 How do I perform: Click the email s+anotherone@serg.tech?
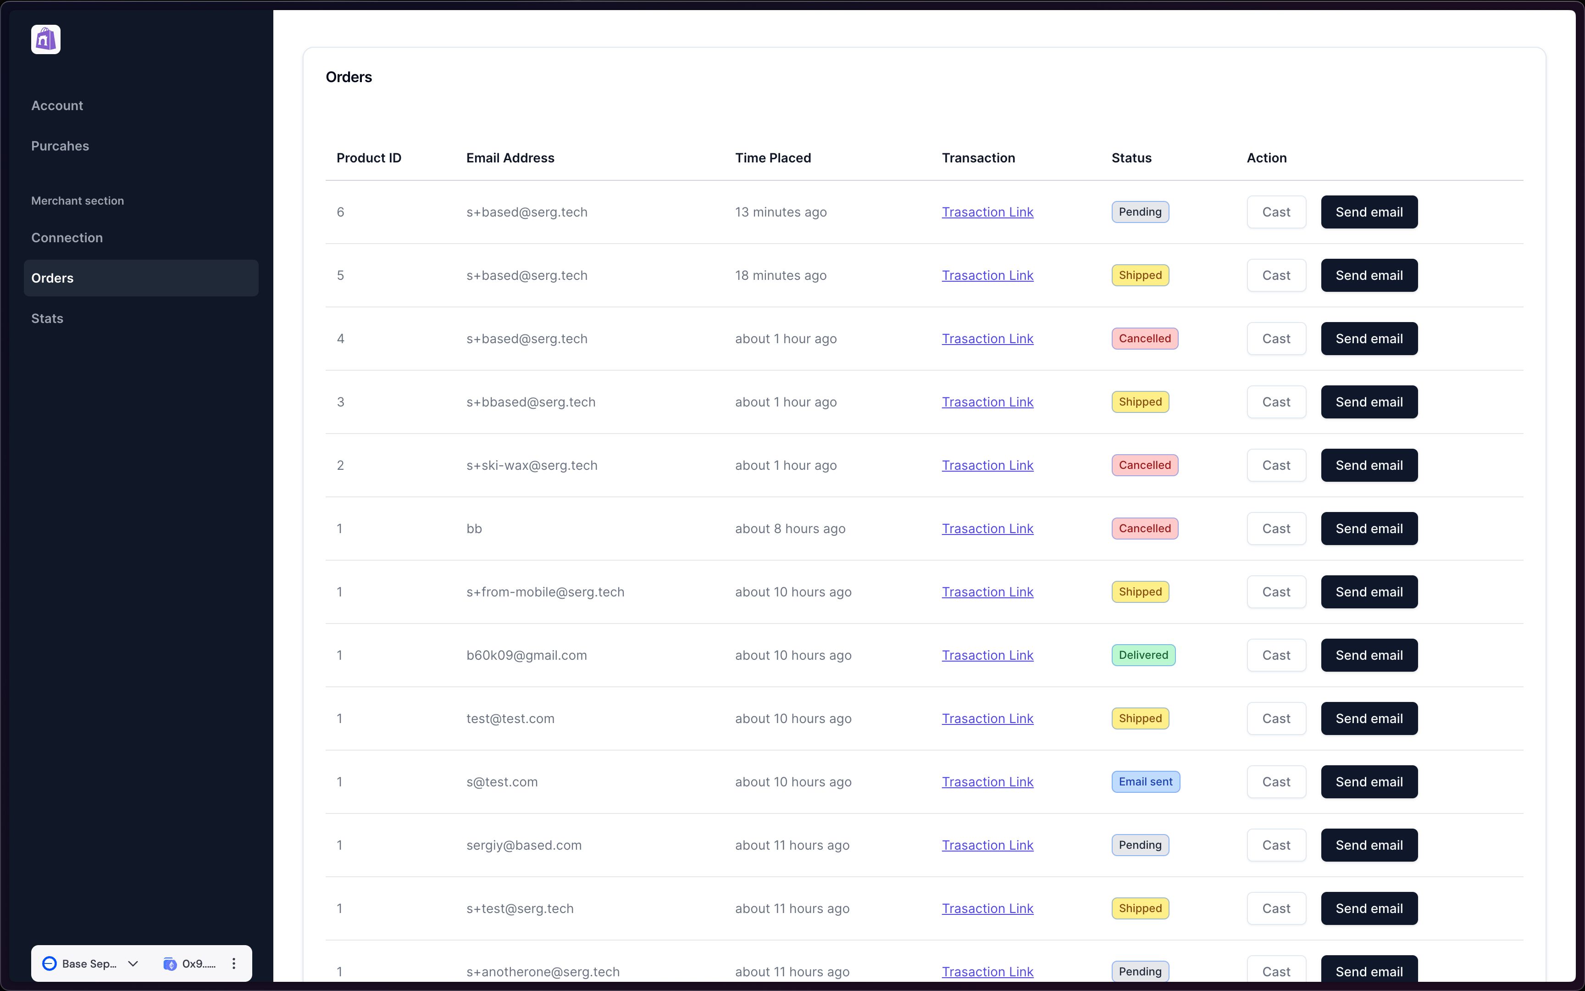click(x=542, y=972)
